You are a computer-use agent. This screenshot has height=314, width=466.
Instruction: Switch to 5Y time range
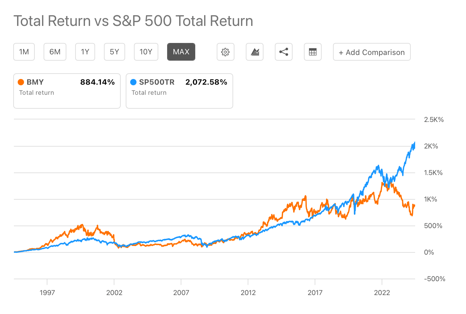(x=114, y=52)
